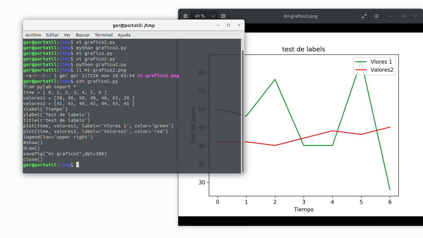Open the Terminal menu
This screenshot has width=423, height=238.
click(x=103, y=35)
